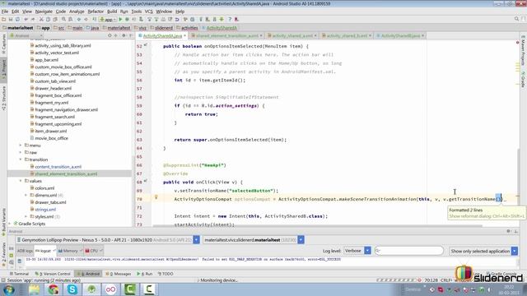Click the Debug app bug icon

click(x=127, y=20)
